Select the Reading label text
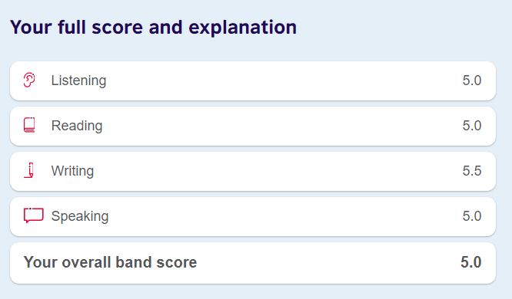 (77, 126)
